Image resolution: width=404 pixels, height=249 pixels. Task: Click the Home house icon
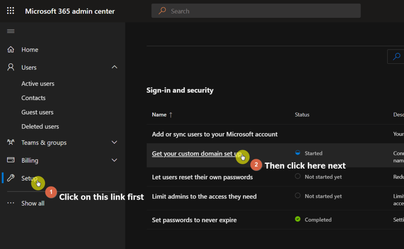coord(11,49)
